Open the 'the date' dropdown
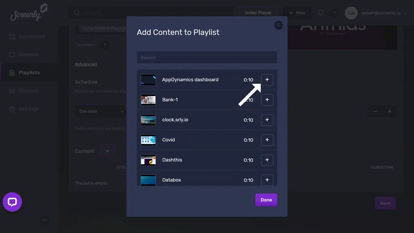This screenshot has width=414, height=233. pyautogui.click(x=101, y=111)
